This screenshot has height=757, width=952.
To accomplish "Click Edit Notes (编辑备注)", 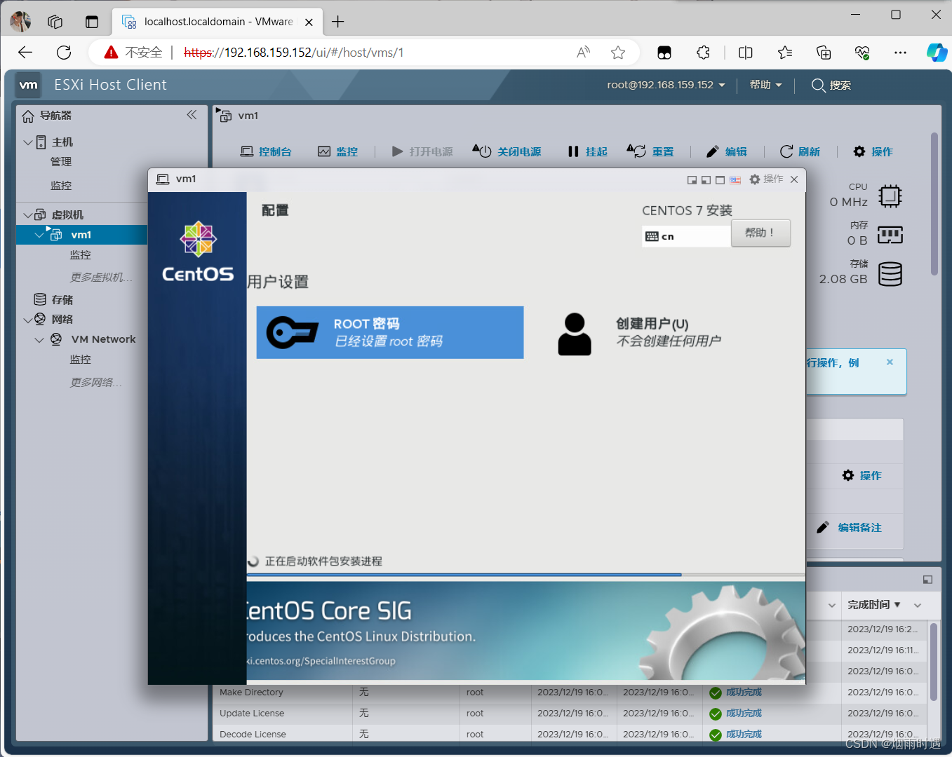I will point(849,527).
